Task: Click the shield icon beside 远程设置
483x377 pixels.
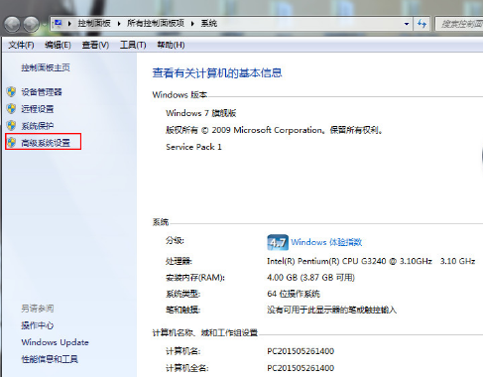Action: click(12, 108)
